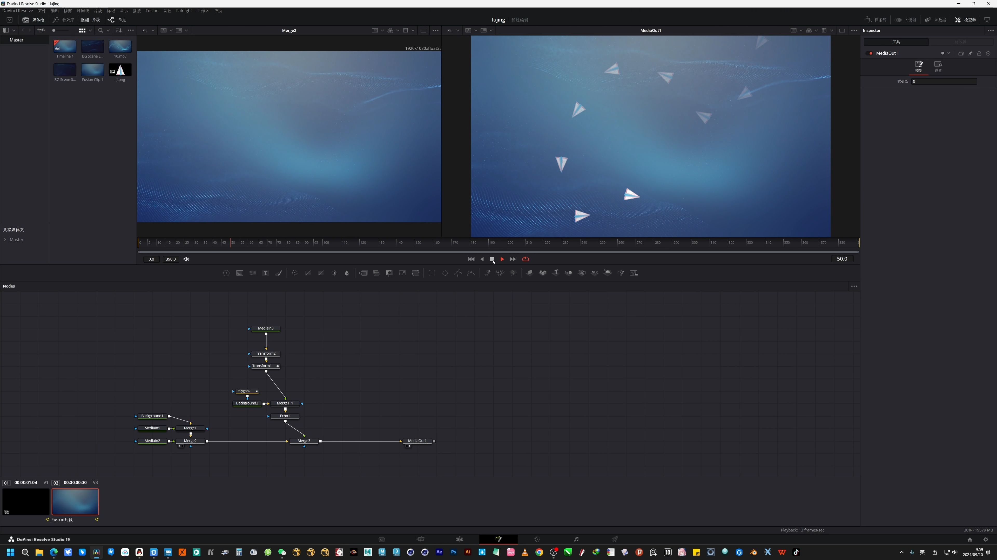Click the Blur tool droplet icon

[347, 273]
